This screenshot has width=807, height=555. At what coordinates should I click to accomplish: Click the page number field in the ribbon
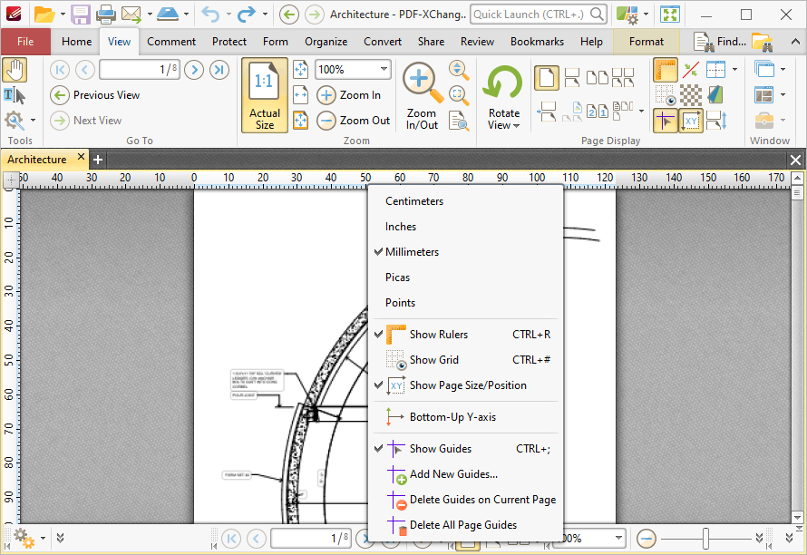pyautogui.click(x=140, y=70)
